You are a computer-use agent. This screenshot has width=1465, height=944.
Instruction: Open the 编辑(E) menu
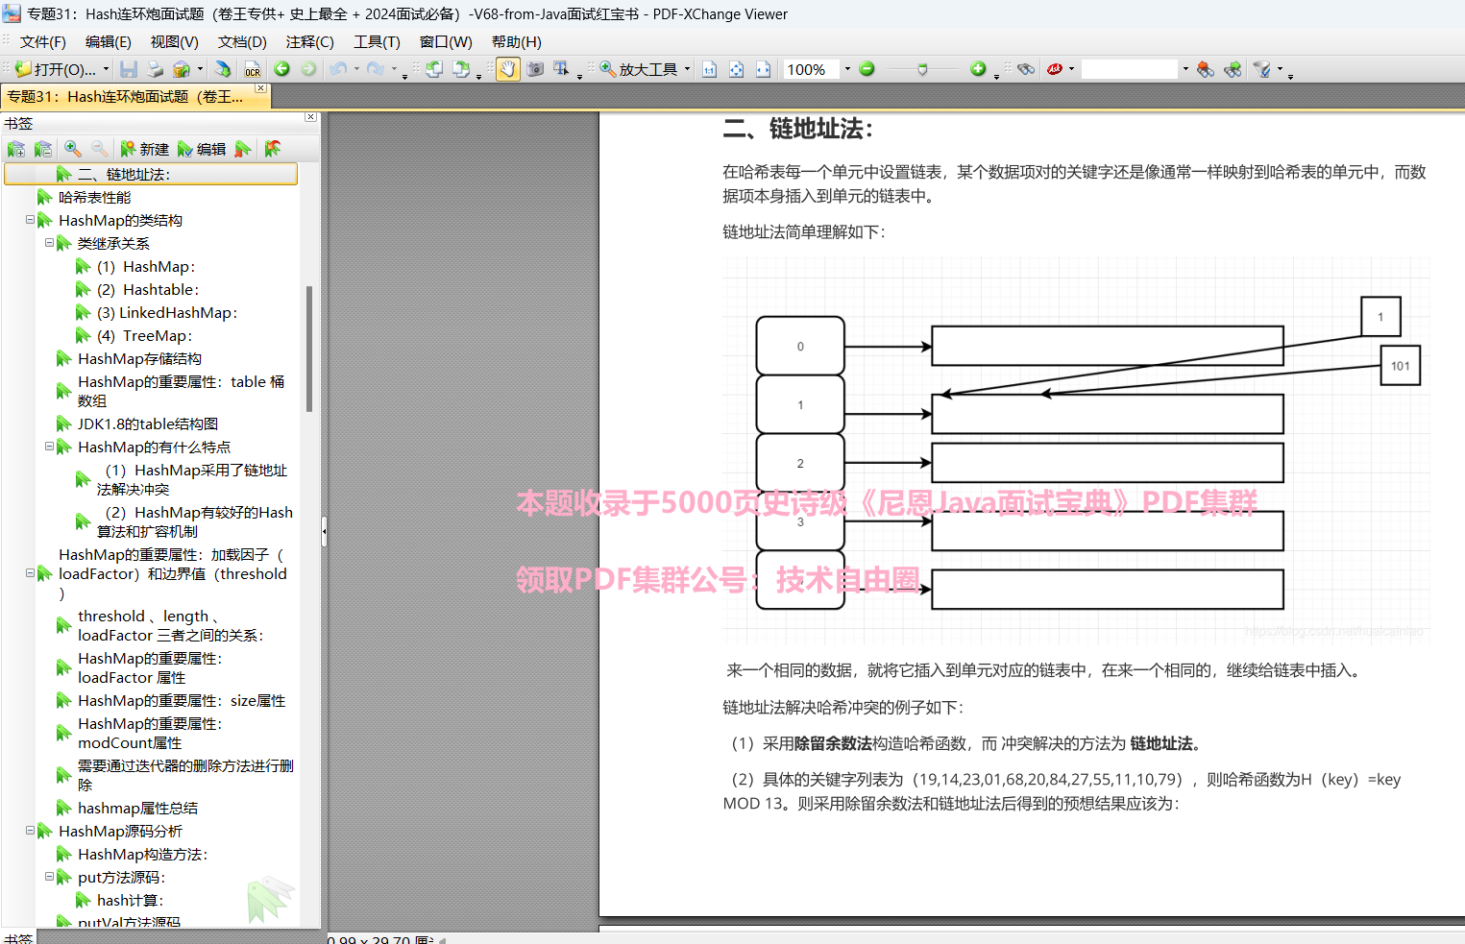click(x=109, y=42)
